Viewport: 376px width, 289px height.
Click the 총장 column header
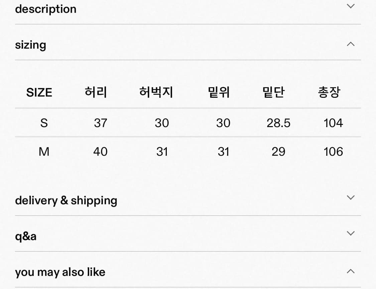(x=329, y=92)
